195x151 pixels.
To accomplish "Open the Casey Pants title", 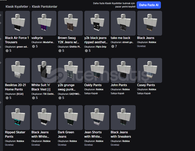I will pos(146,85).
